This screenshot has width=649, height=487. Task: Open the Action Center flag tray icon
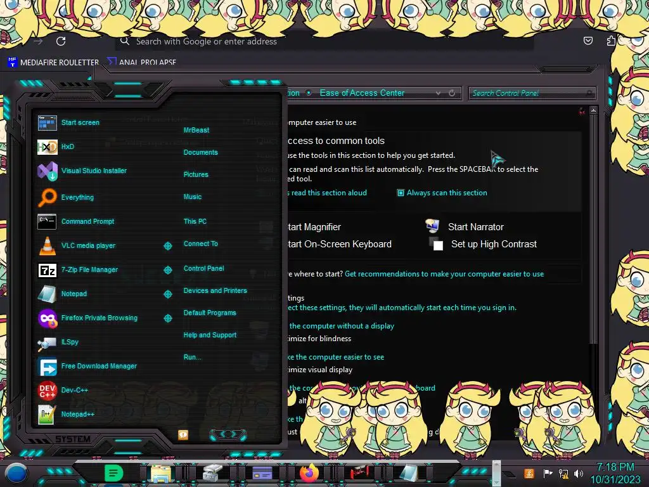(x=548, y=473)
